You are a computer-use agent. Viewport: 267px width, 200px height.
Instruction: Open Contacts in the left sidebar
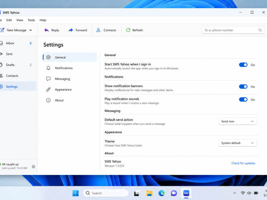(17, 76)
